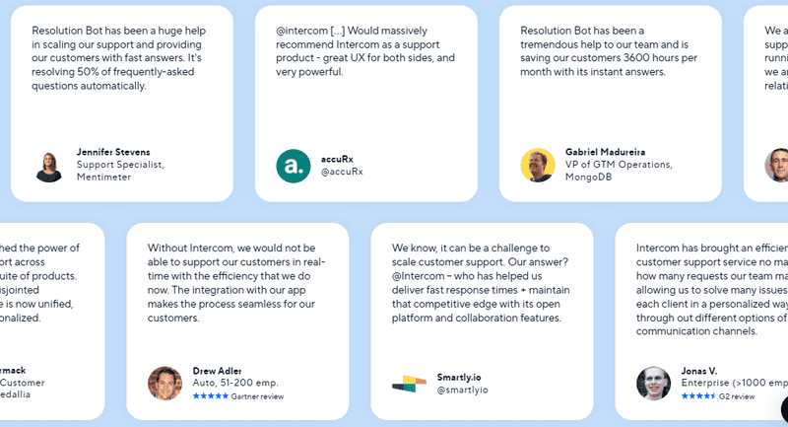This screenshot has width=788, height=427.
Task: Click the Gartner review star rating
Action: [x=211, y=396]
